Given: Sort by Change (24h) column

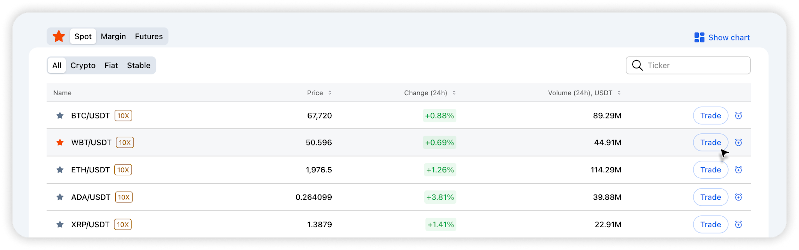Looking at the screenshot, I should tap(429, 93).
